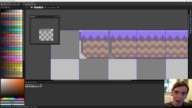Viewport: 192px width, 108px height.
Task: Close the Preview window
Action: point(59,17)
